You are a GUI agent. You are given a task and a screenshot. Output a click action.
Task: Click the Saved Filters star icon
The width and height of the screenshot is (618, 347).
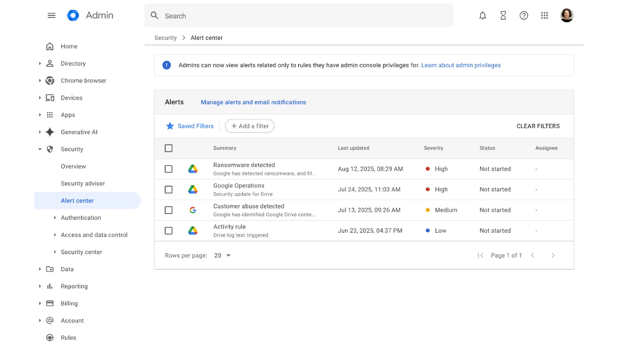(170, 126)
